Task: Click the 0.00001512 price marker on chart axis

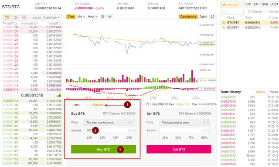Action: click(207, 43)
